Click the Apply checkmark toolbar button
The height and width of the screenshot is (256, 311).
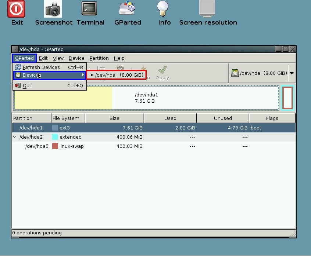[162, 73]
